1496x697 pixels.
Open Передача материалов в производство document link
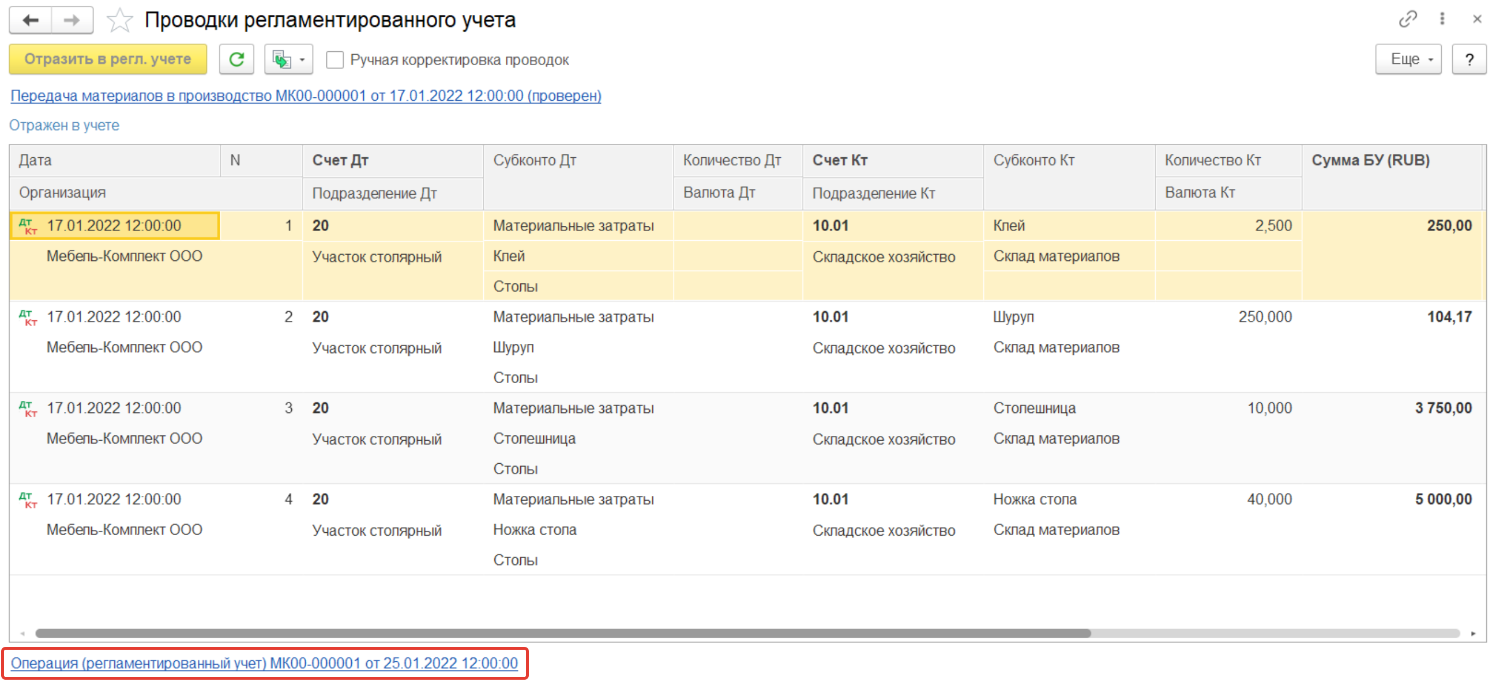[x=306, y=96]
